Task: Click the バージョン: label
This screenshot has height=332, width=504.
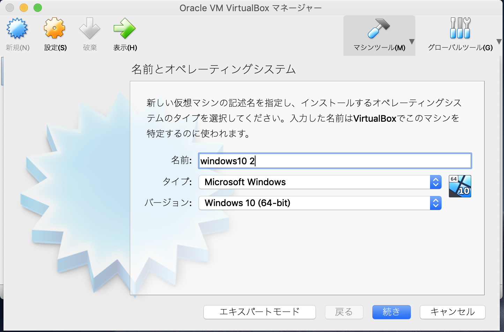Action: tap(168, 203)
